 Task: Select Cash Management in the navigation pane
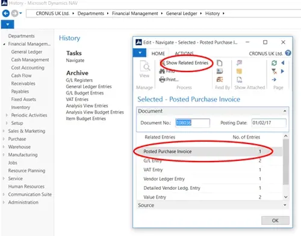point(30,60)
